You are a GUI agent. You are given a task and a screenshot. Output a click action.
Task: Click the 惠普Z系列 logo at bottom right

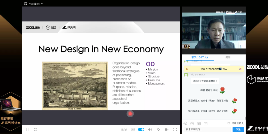click(x=257, y=128)
